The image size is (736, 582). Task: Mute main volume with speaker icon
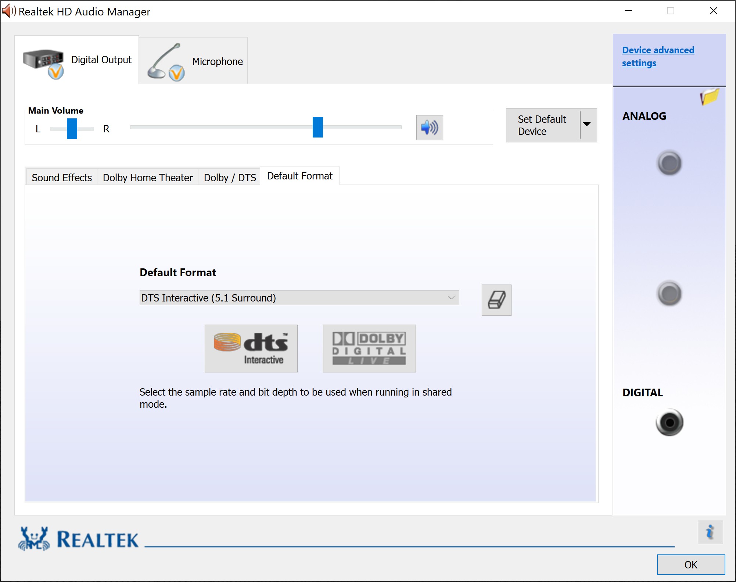point(429,128)
